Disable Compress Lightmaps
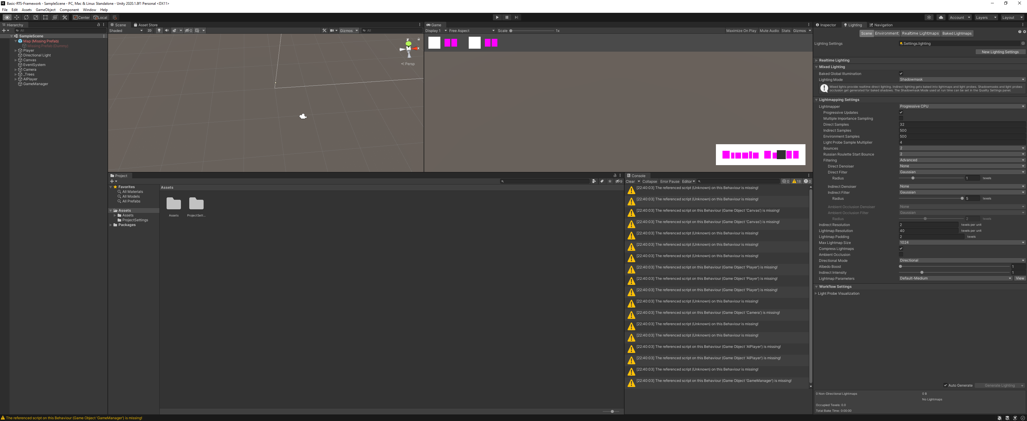The height and width of the screenshot is (421, 1027). tap(901, 248)
